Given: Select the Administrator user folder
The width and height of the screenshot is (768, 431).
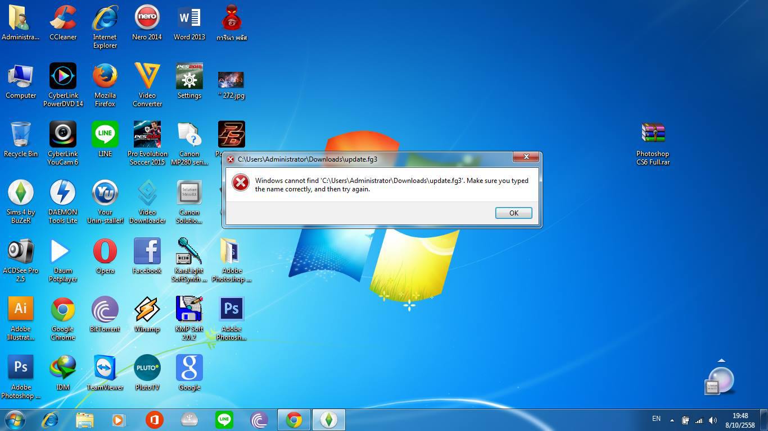Looking at the screenshot, I should pos(21,23).
